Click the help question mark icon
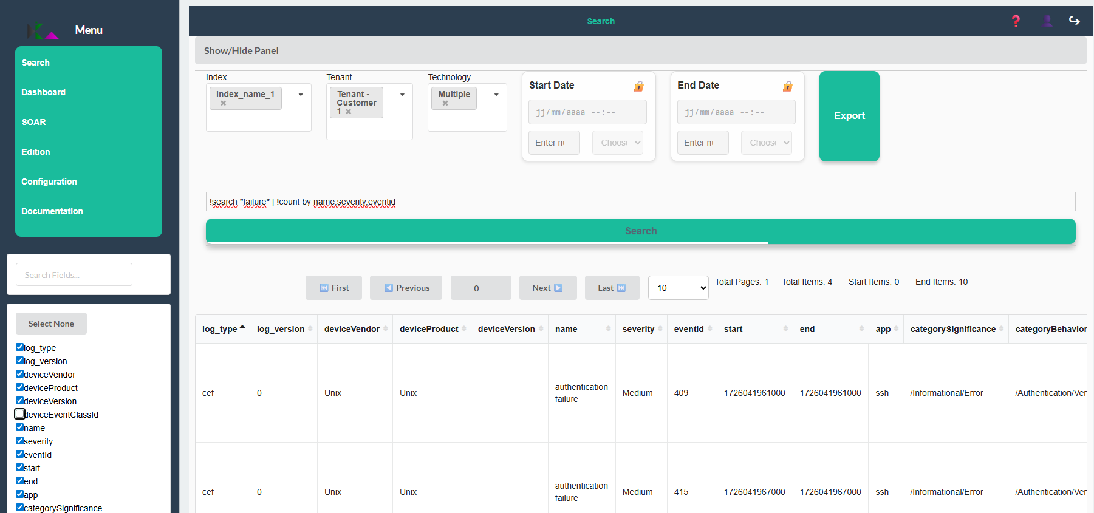Viewport: 1094px width, 513px height. pyautogui.click(x=1016, y=21)
